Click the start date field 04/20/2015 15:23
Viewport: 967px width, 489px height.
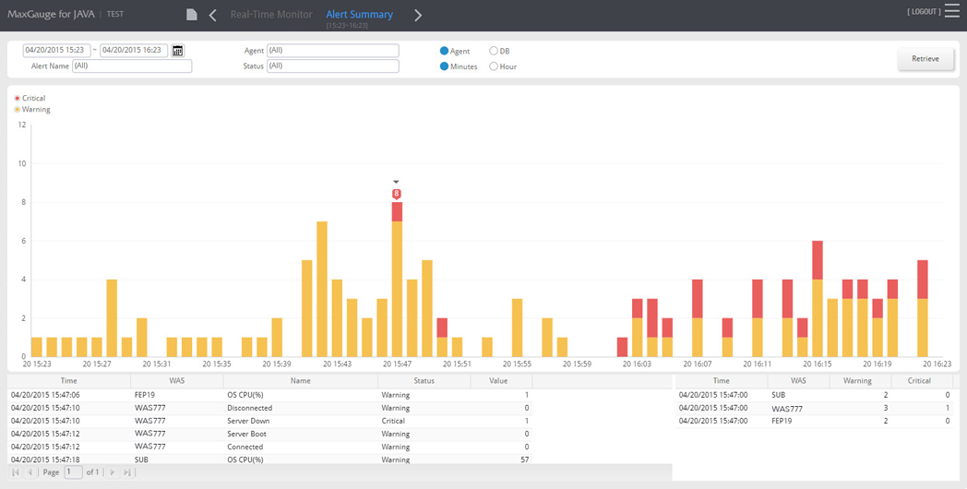[x=56, y=51]
